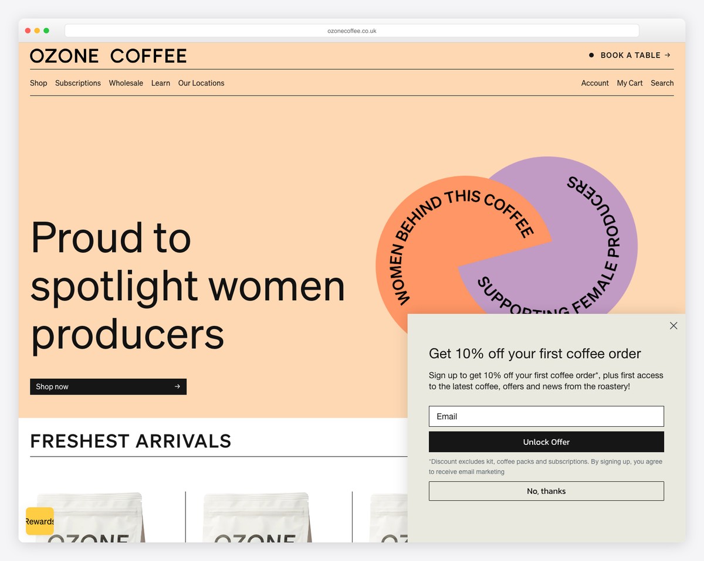
Task: Dismiss the offer with No, thanks
Action: coord(546,491)
